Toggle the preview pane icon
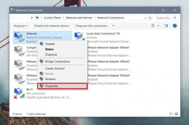189x125 pixels. coord(166,26)
